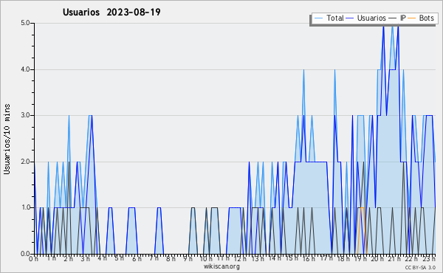Click the 0.0 y-axis value
The width and height of the screenshot is (443, 273).
pyautogui.click(x=25, y=254)
